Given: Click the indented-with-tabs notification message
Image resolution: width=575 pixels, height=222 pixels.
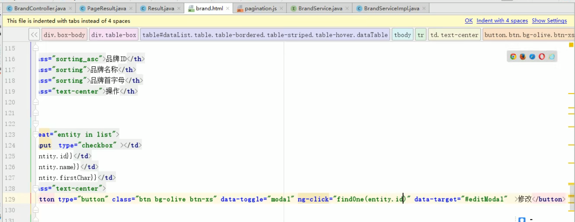Looking at the screenshot, I should pyautogui.click(x=69, y=21).
